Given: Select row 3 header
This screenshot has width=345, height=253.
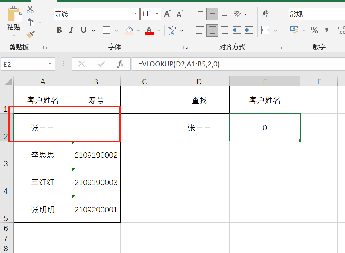Looking at the screenshot, I should pyautogui.click(x=6, y=155).
